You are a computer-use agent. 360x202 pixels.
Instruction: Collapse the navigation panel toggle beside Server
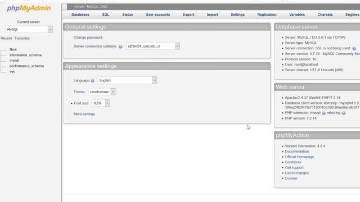click(65, 7)
